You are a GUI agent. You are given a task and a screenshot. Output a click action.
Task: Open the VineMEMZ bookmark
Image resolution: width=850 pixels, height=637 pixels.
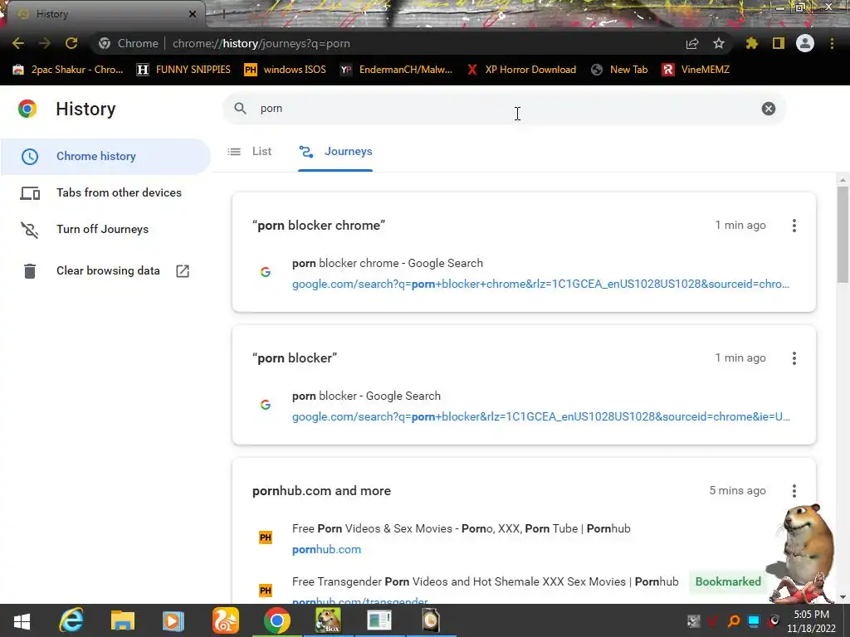tap(696, 70)
